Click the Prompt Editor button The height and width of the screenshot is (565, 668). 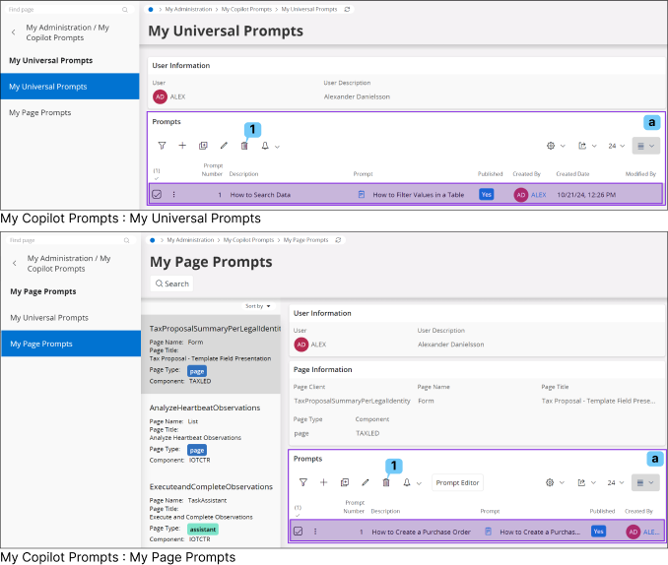click(457, 482)
